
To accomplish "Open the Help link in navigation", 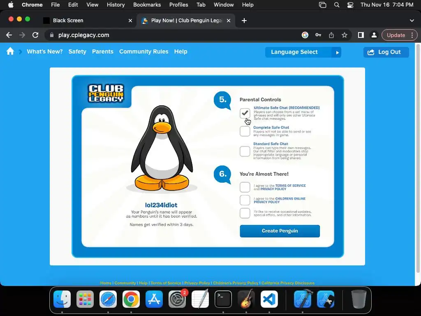I will (181, 51).
